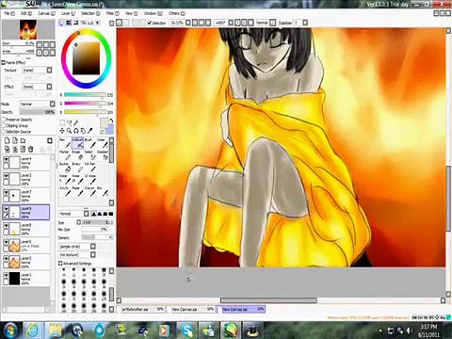Open the Canvas menu
The height and width of the screenshot is (339, 452).
46,13
